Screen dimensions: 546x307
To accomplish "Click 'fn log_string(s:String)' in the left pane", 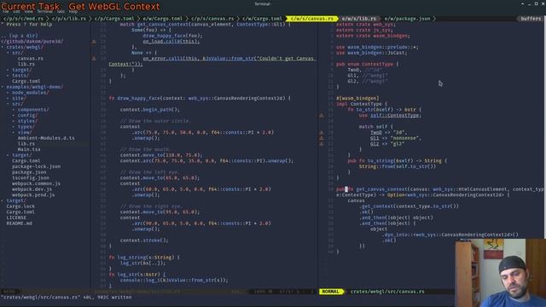I will (x=142, y=258).
